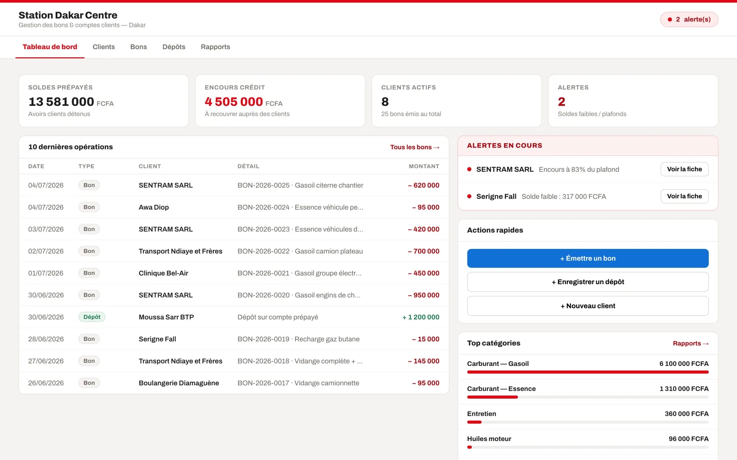This screenshot has width=737, height=460.
Task: Click the – 700 000 amount
Action: pyautogui.click(x=423, y=251)
